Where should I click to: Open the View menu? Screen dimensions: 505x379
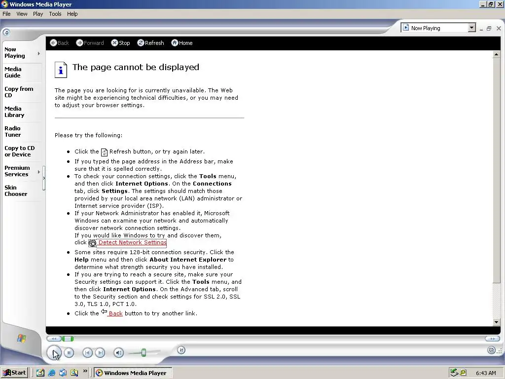point(22,14)
